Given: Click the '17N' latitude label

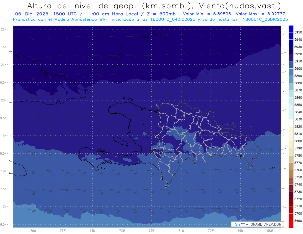Looking at the screenshot, I should [x=4, y=207].
